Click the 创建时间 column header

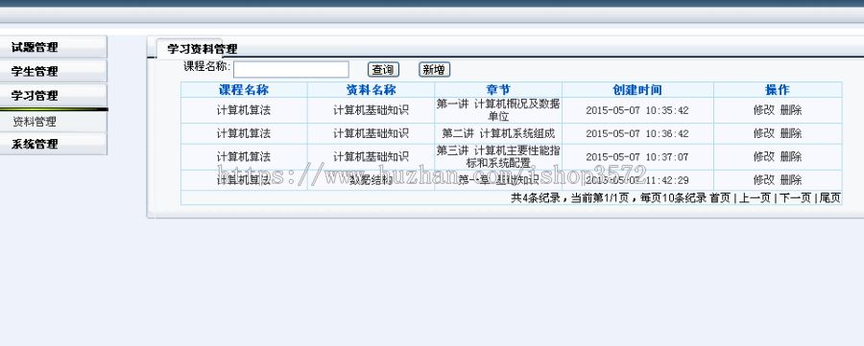point(637,90)
